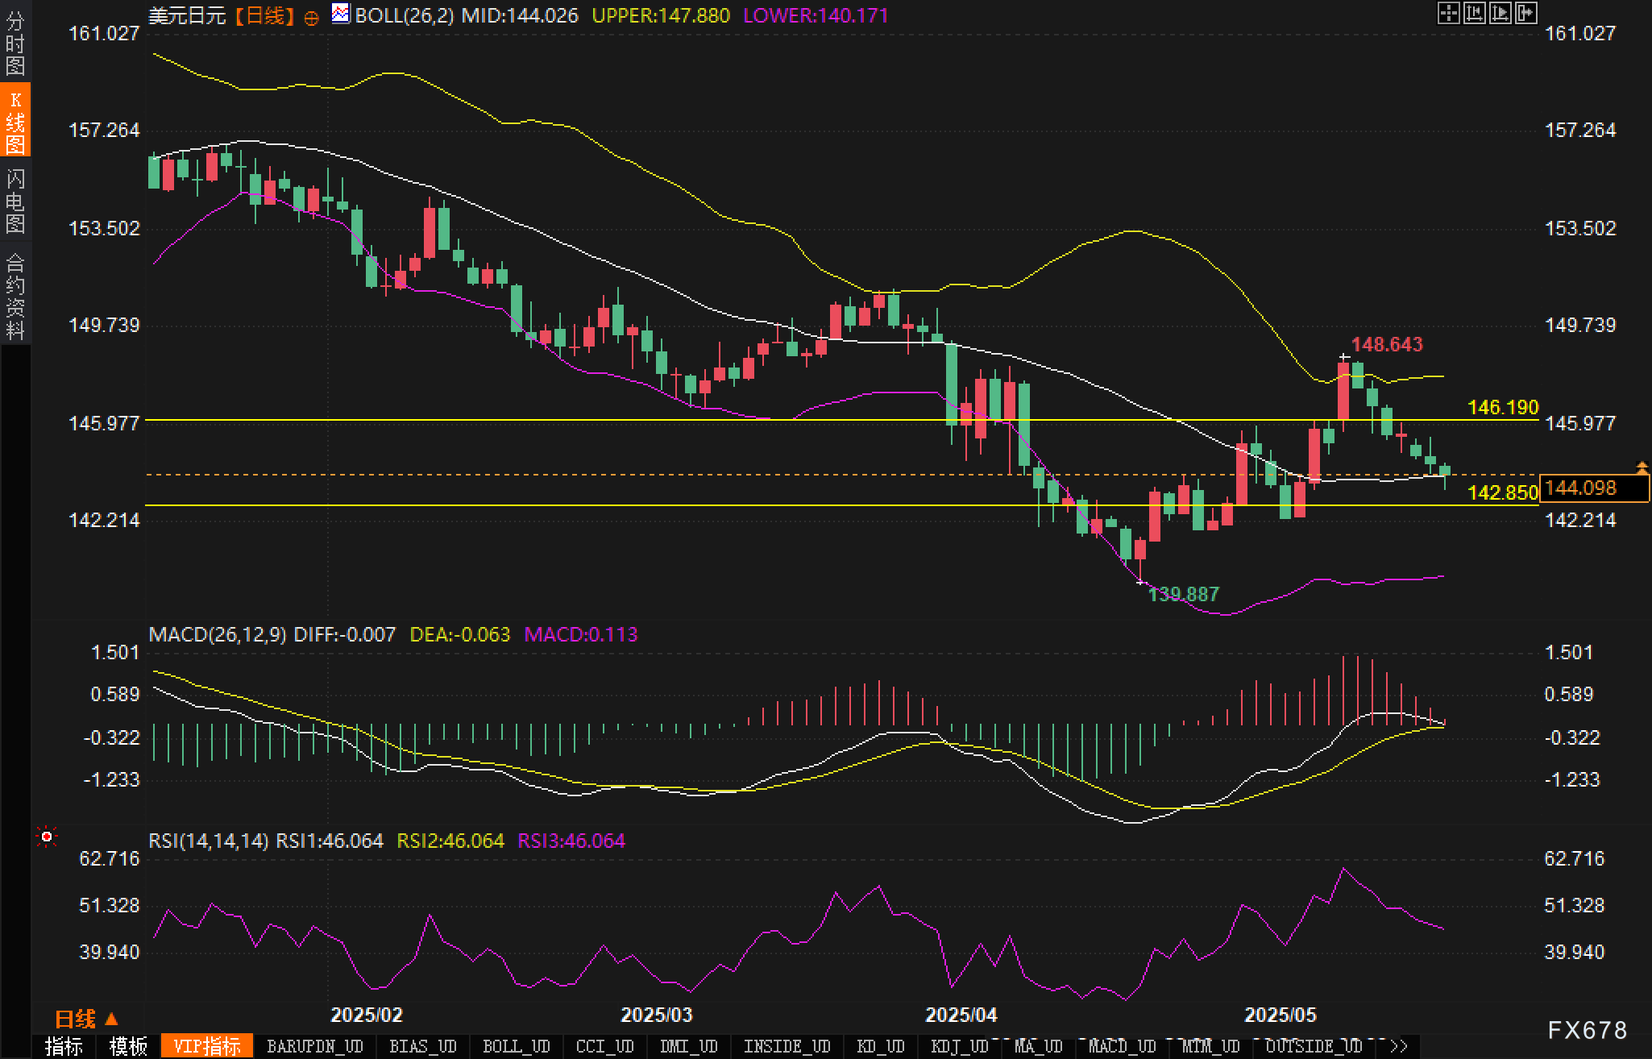This screenshot has height=1059, width=1652.
Task: Open the 模板 template menu
Action: 128,1046
